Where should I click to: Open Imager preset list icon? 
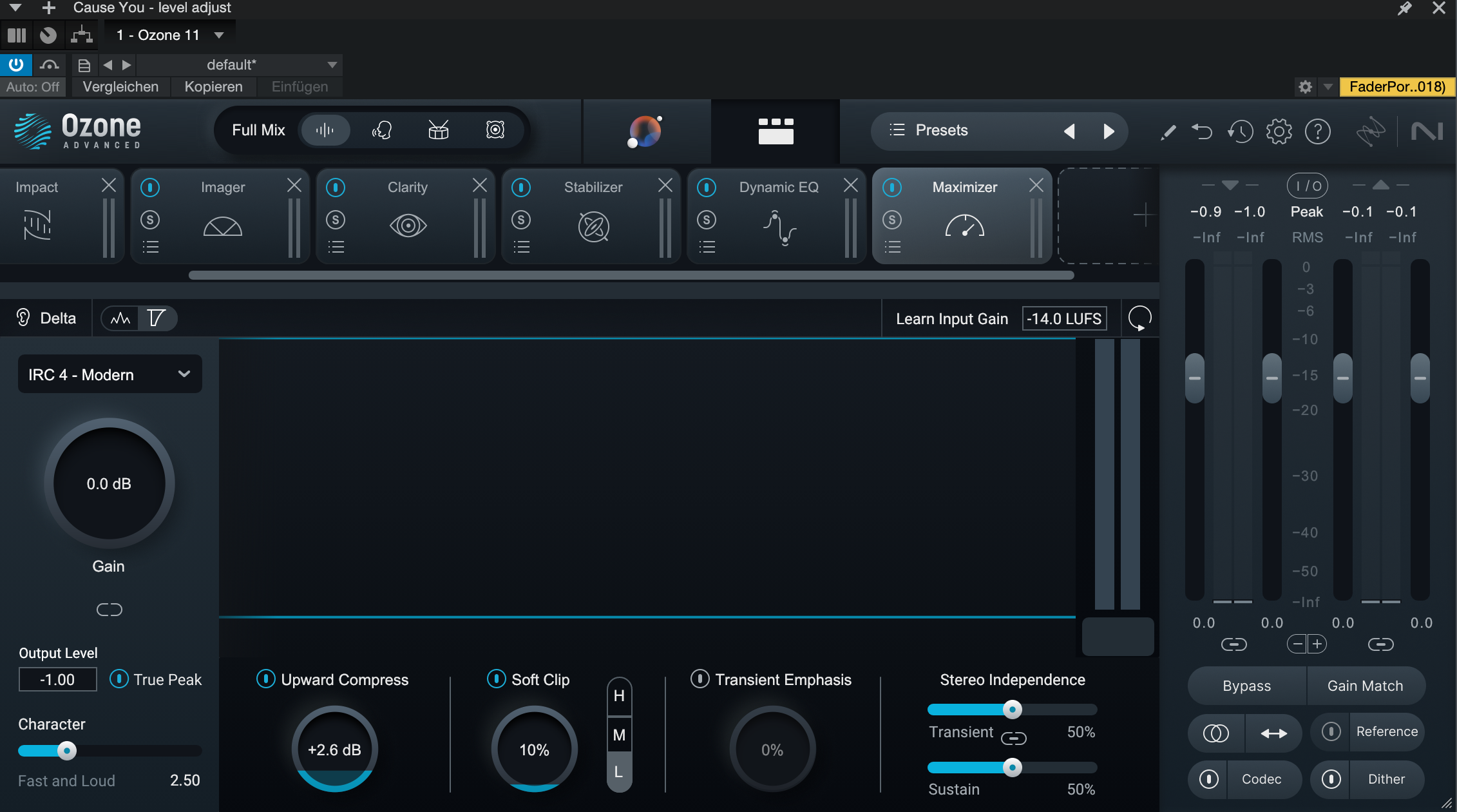click(x=150, y=247)
